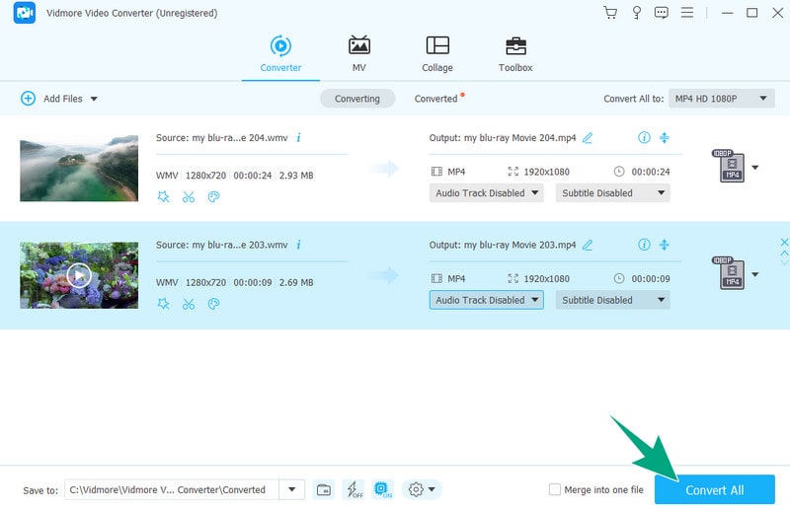Open the output folder icon
This screenshot has height=511, width=790.
coord(324,489)
